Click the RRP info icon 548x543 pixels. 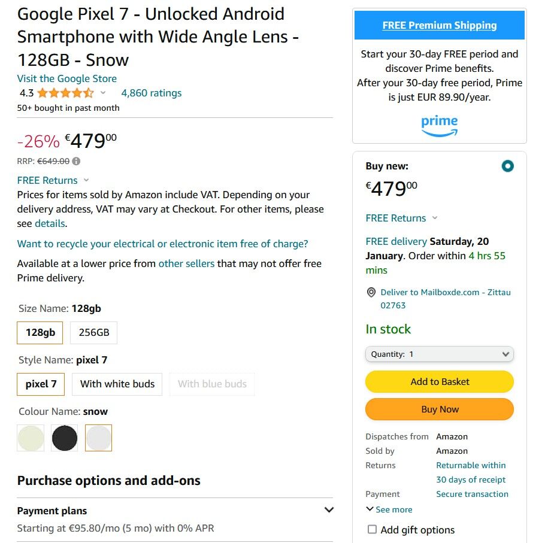pos(77,161)
